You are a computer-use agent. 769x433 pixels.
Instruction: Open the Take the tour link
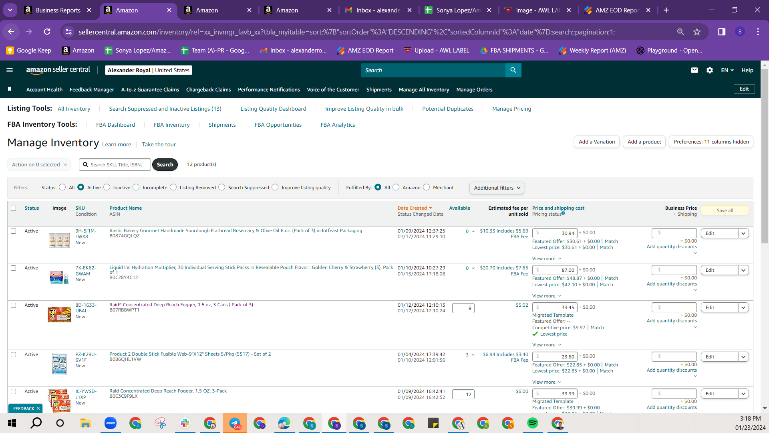tap(159, 144)
